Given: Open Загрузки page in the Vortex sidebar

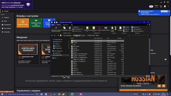Looking at the screenshot, I should tap(5, 18).
